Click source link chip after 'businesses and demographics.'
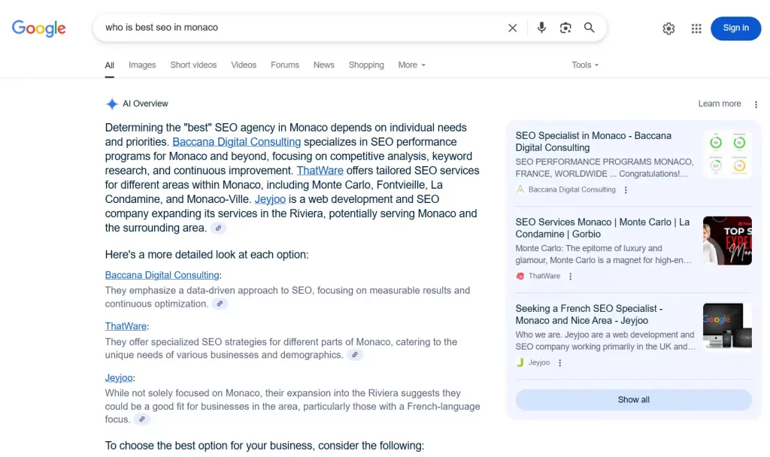770x457 pixels. (355, 355)
